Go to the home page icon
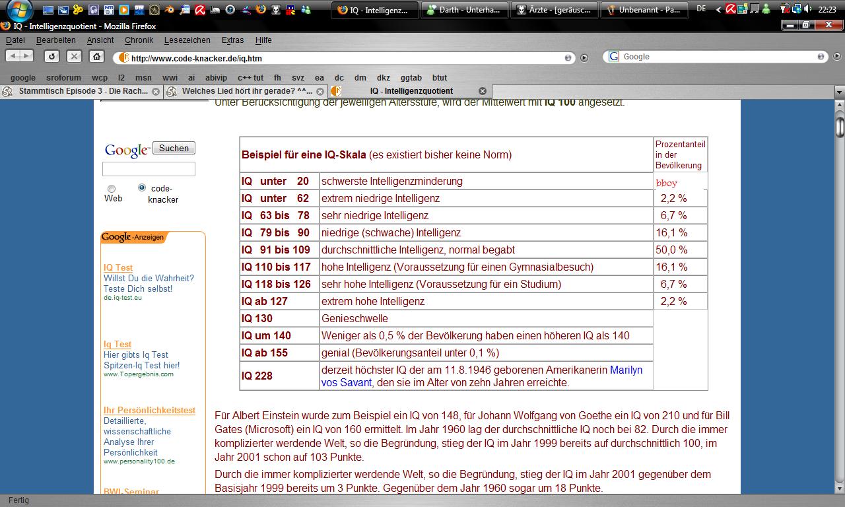Image resolution: width=845 pixels, height=507 pixels. pos(96,57)
